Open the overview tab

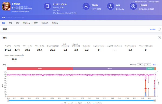coord(4,23)
